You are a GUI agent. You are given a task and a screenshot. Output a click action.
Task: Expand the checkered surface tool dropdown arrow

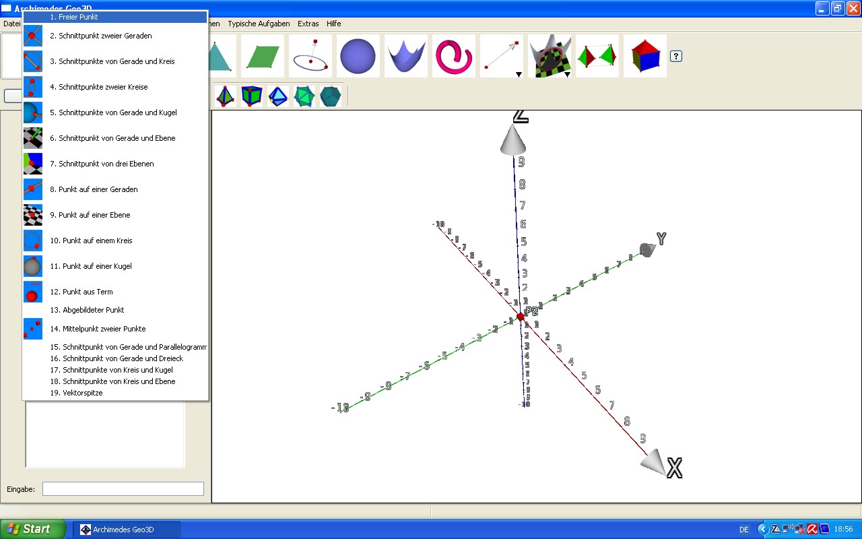[x=567, y=74]
